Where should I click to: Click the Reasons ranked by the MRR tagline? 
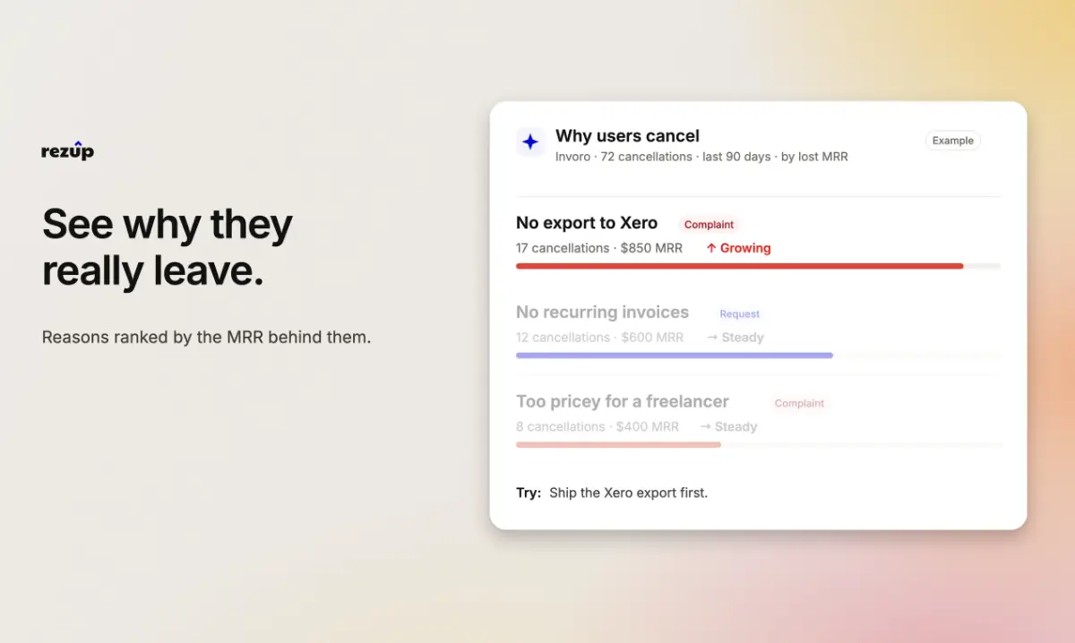(206, 338)
